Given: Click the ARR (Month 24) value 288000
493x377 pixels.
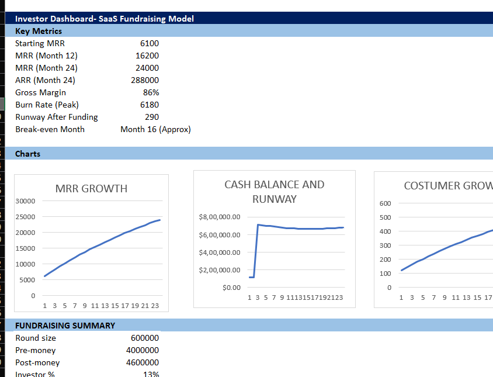Looking at the screenshot, I should click(x=145, y=80).
